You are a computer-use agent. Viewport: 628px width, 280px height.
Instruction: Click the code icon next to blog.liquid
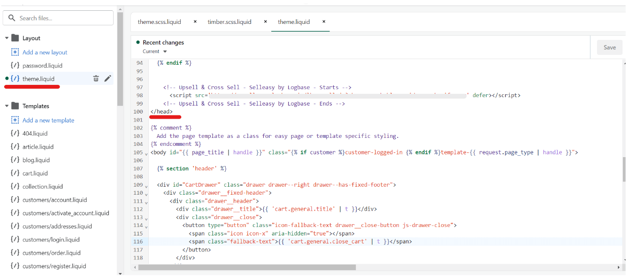point(15,160)
